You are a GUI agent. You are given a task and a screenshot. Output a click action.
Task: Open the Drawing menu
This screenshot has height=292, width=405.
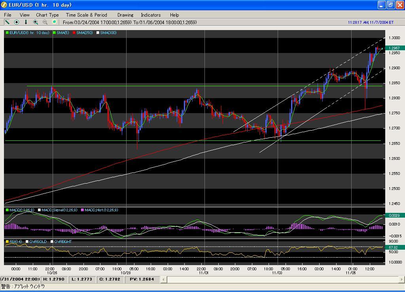(x=125, y=15)
